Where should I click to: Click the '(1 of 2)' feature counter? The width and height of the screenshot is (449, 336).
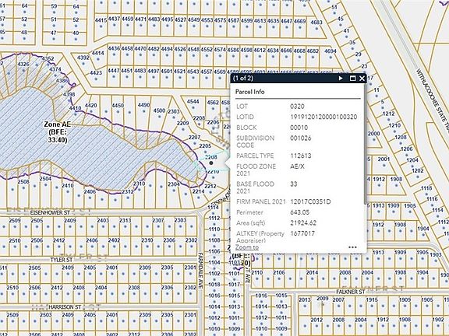[x=243, y=78]
